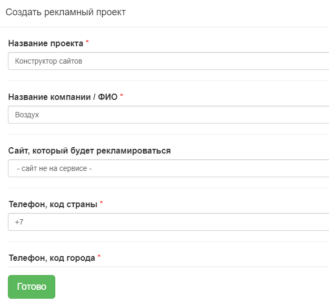The width and height of the screenshot is (329, 305).
Task: Click the Название проекта label
Action: point(46,44)
